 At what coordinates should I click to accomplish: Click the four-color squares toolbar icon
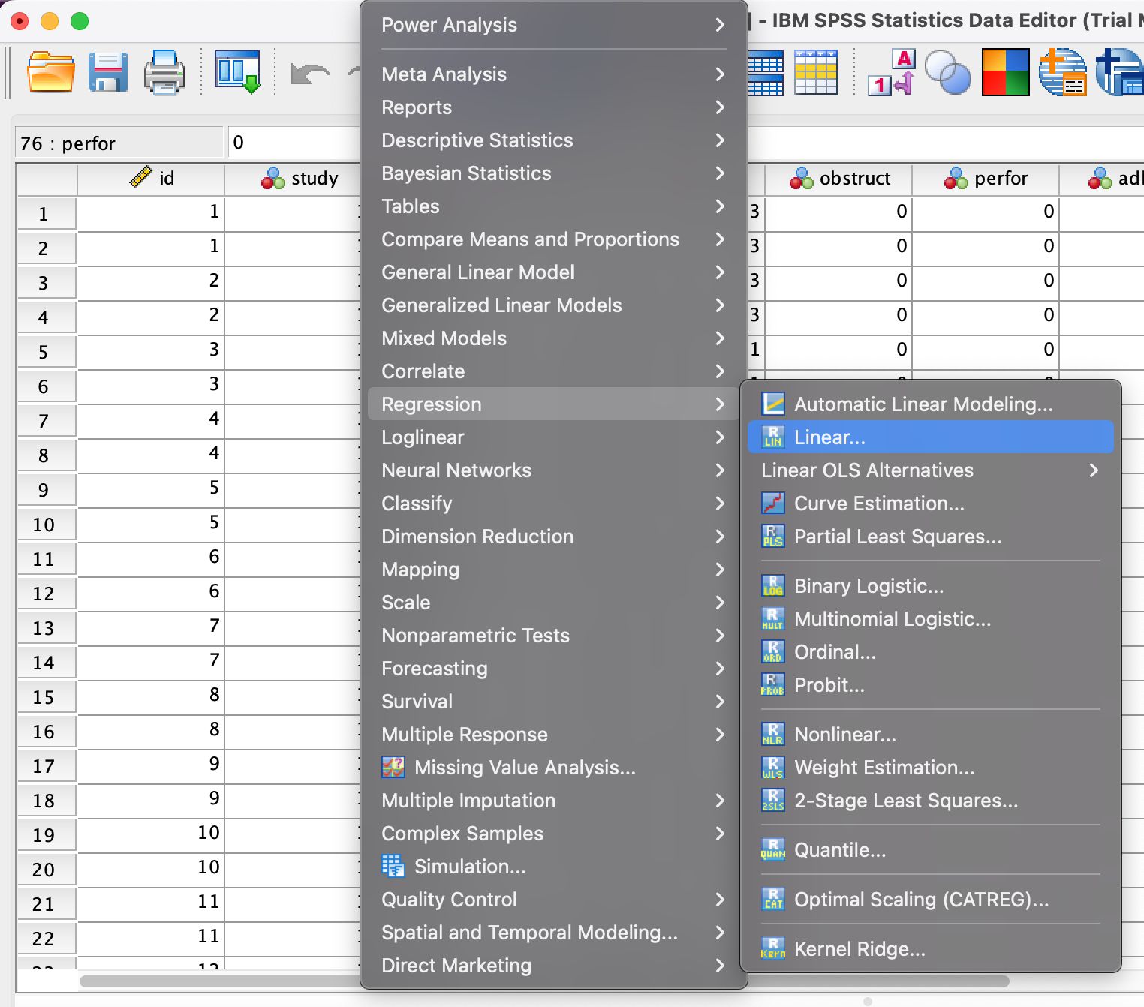1005,73
